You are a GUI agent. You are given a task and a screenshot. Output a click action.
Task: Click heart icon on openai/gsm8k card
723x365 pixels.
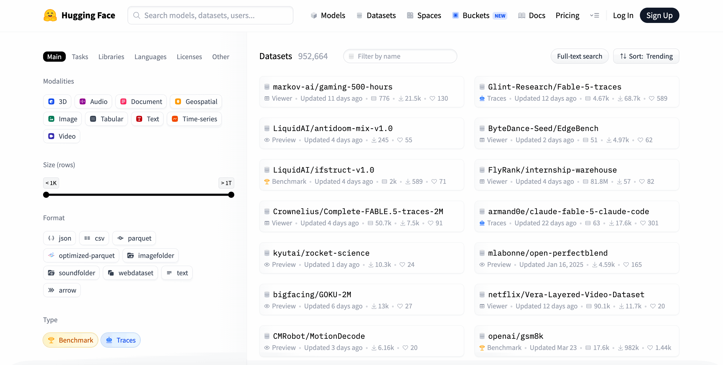click(x=650, y=348)
